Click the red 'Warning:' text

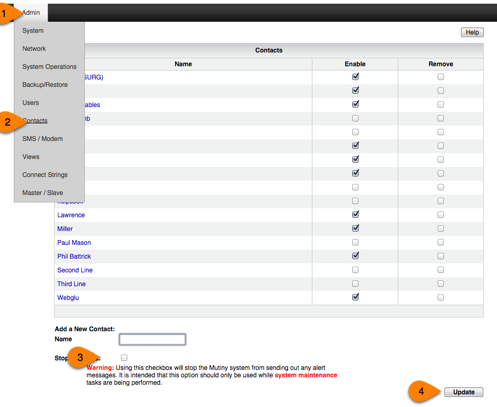point(100,368)
